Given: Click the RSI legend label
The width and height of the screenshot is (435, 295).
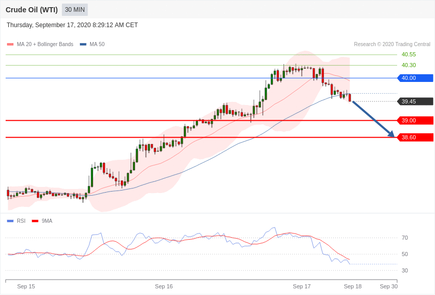Looking at the screenshot, I should pyautogui.click(x=21, y=221).
